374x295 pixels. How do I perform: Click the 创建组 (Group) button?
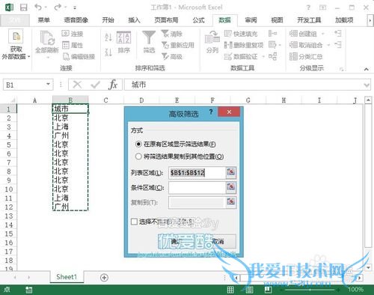pyautogui.click(x=303, y=34)
